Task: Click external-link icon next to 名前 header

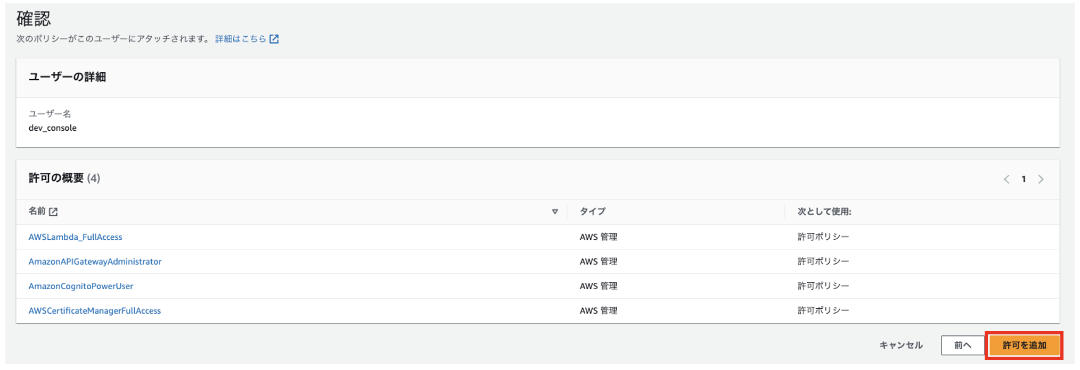Action: pos(53,212)
